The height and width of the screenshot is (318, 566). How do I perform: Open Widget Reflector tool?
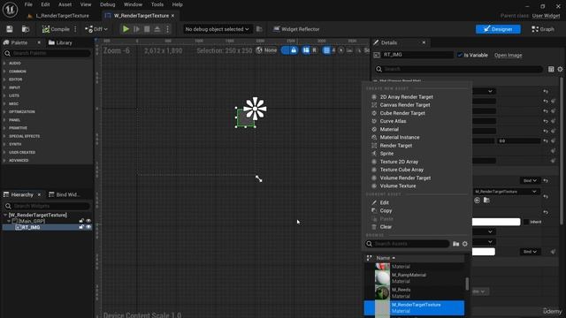296,29
